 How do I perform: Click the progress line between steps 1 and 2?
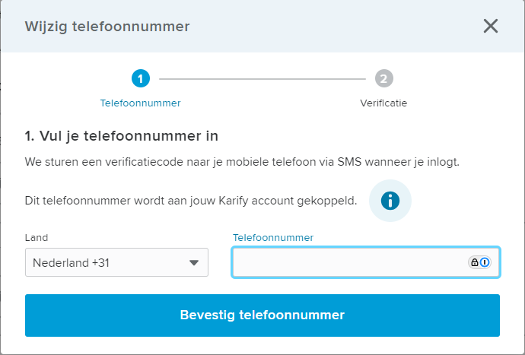[x=262, y=79]
